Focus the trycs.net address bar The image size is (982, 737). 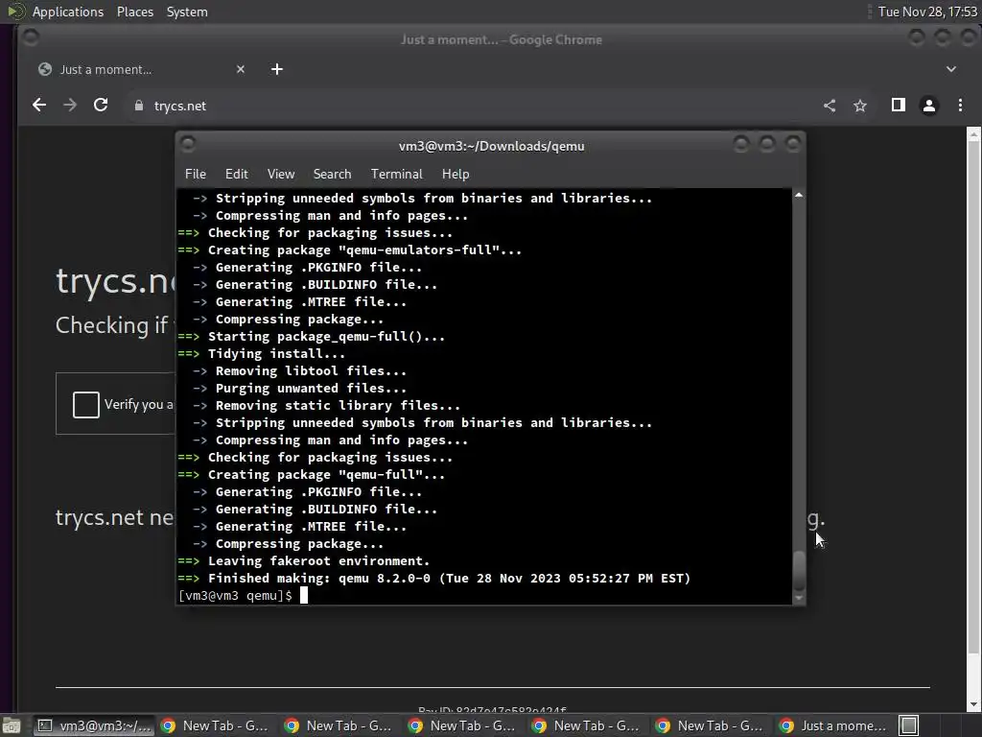470,106
